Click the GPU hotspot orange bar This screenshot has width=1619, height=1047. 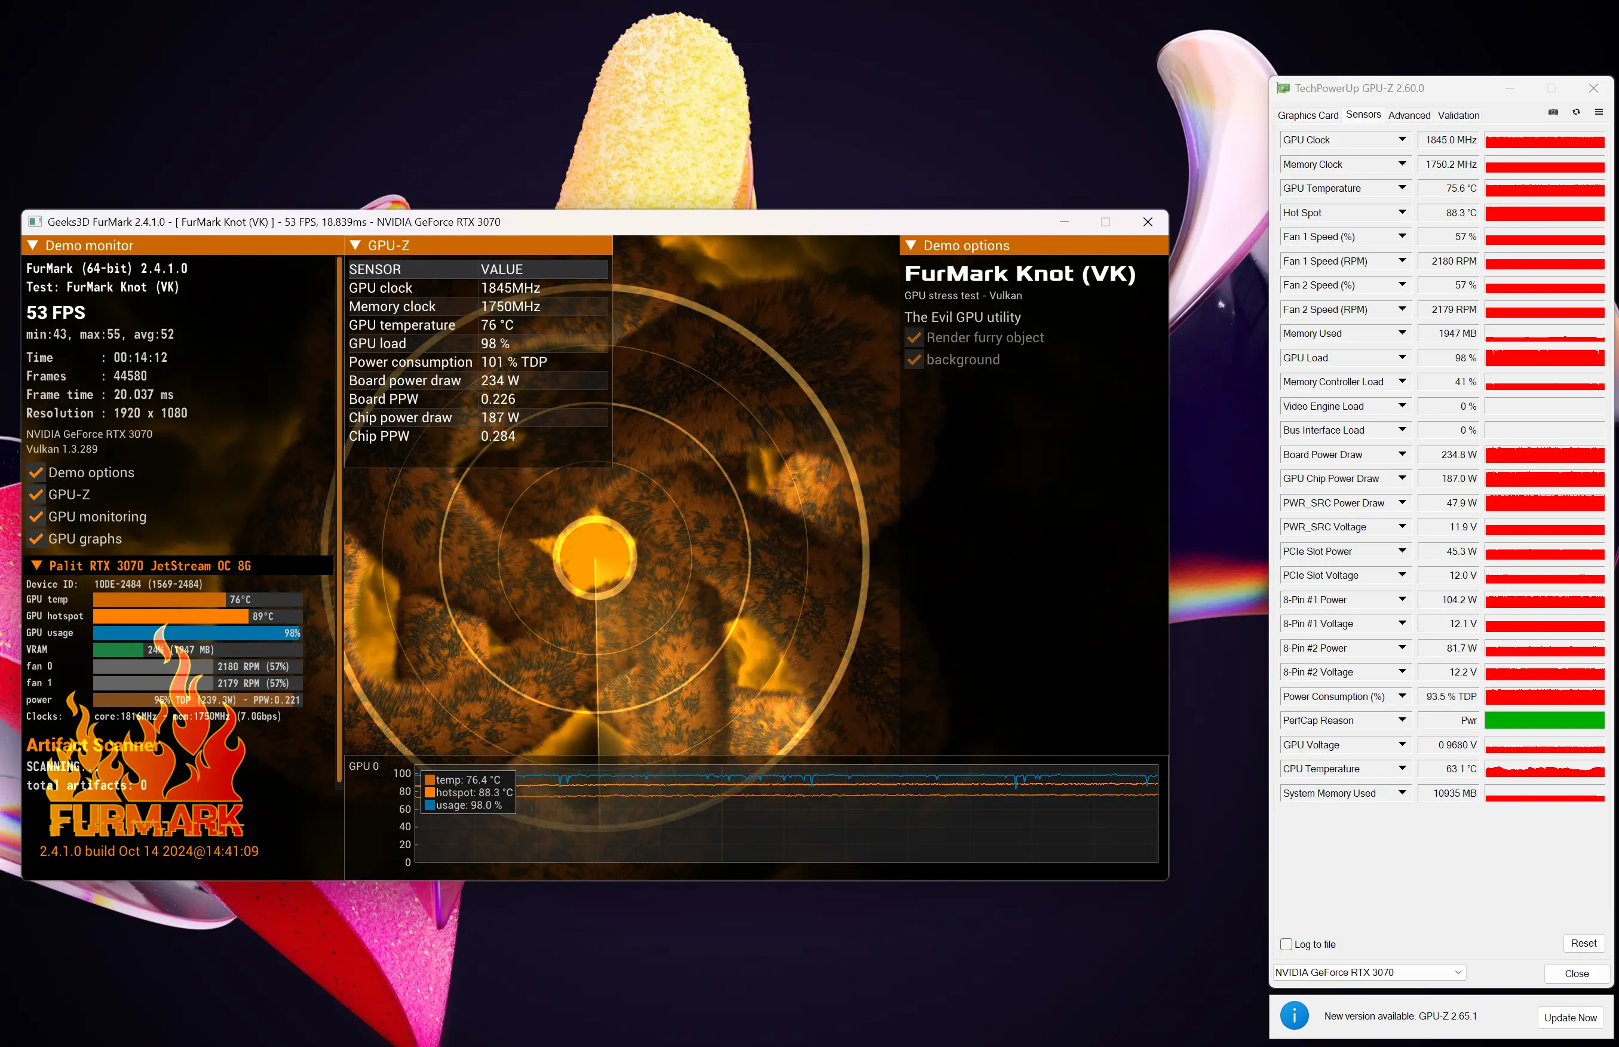click(x=171, y=616)
